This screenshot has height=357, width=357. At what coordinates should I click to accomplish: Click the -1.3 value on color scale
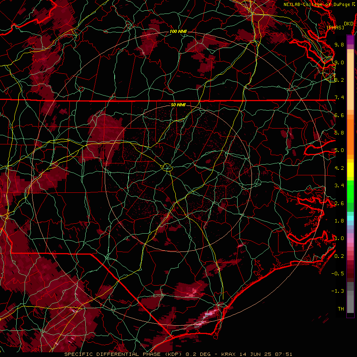(x=338, y=291)
